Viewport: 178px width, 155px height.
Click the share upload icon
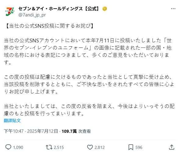[172, 147]
